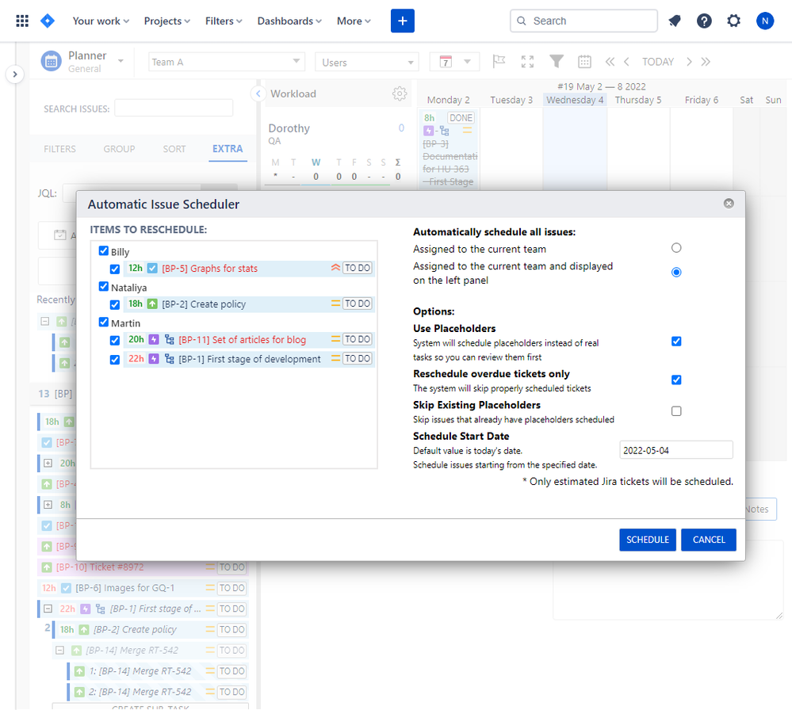The height and width of the screenshot is (710, 792).
Task: Open the Jira settings gear icon
Action: point(734,21)
